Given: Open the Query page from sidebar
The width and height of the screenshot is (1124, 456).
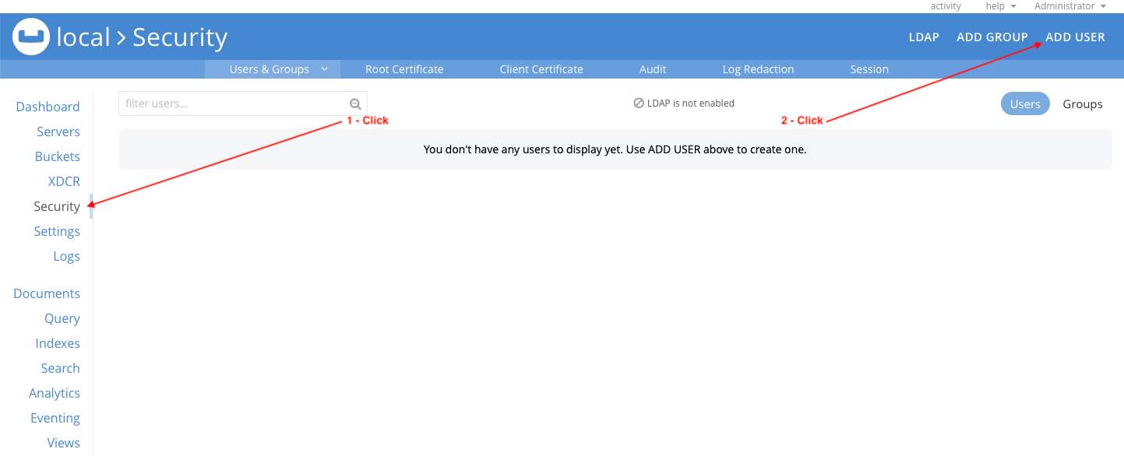Looking at the screenshot, I should pyautogui.click(x=62, y=318).
